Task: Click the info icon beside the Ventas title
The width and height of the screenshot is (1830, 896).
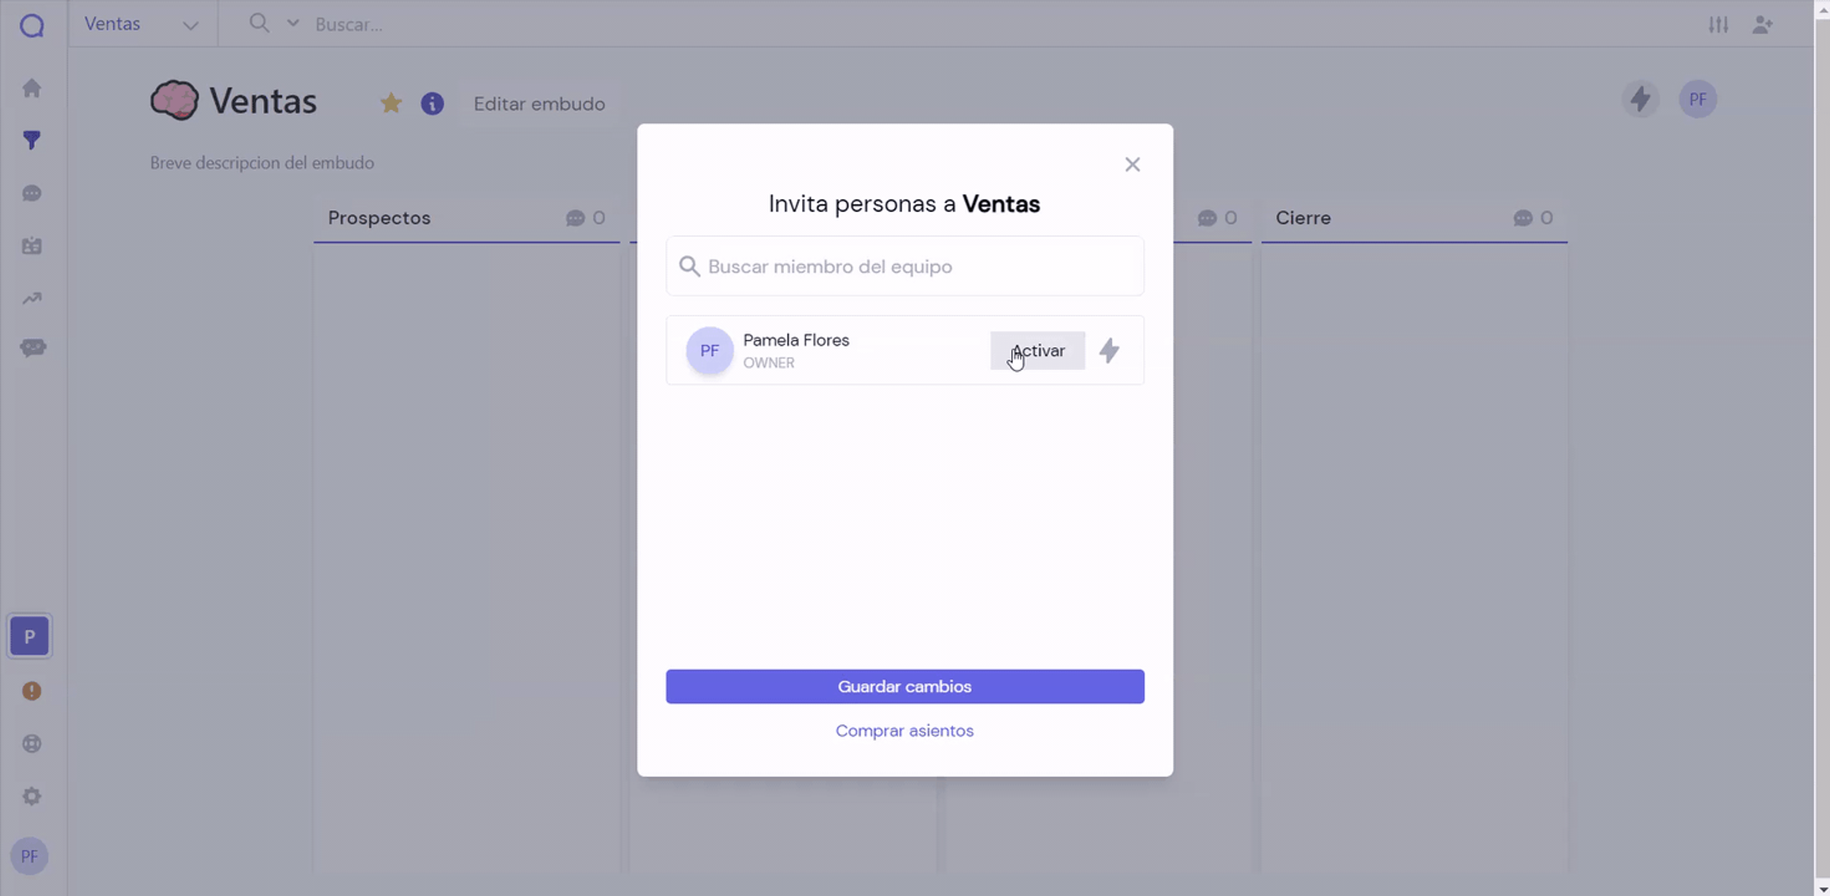Action: [x=432, y=104]
